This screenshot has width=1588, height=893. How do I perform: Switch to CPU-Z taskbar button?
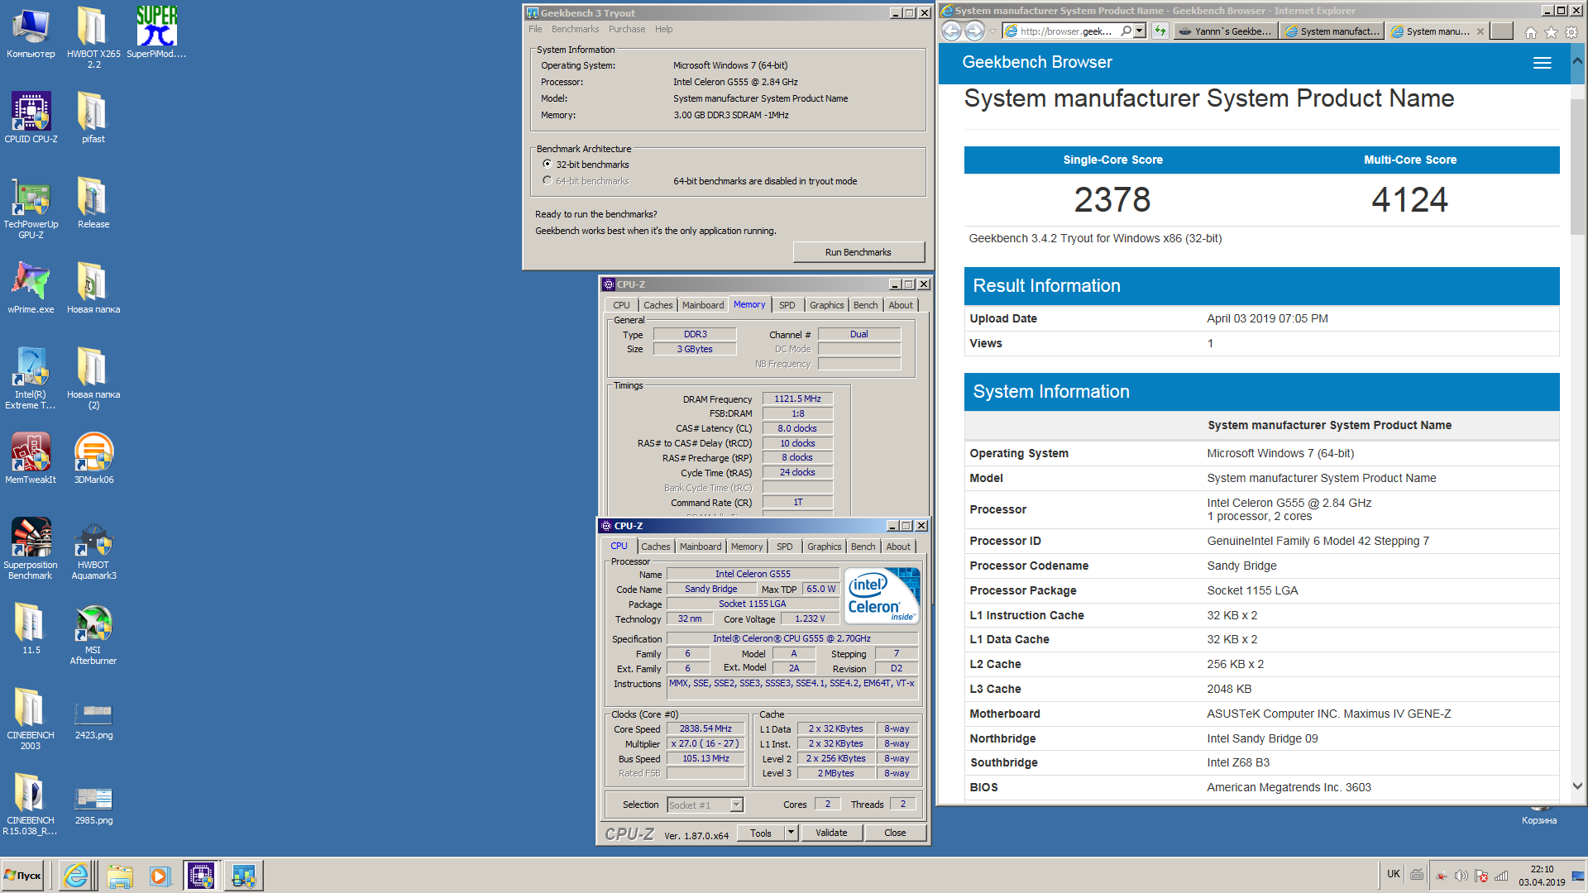click(201, 876)
